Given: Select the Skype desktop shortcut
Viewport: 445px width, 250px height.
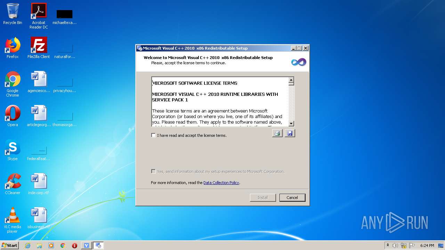Looking at the screenshot, I should pyautogui.click(x=13, y=150).
